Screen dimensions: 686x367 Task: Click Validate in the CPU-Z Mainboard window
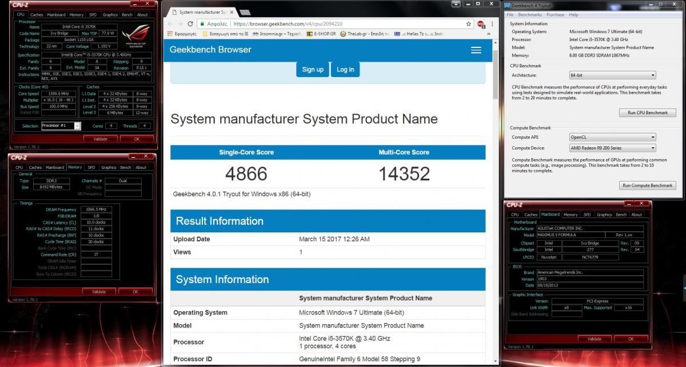tap(595, 339)
